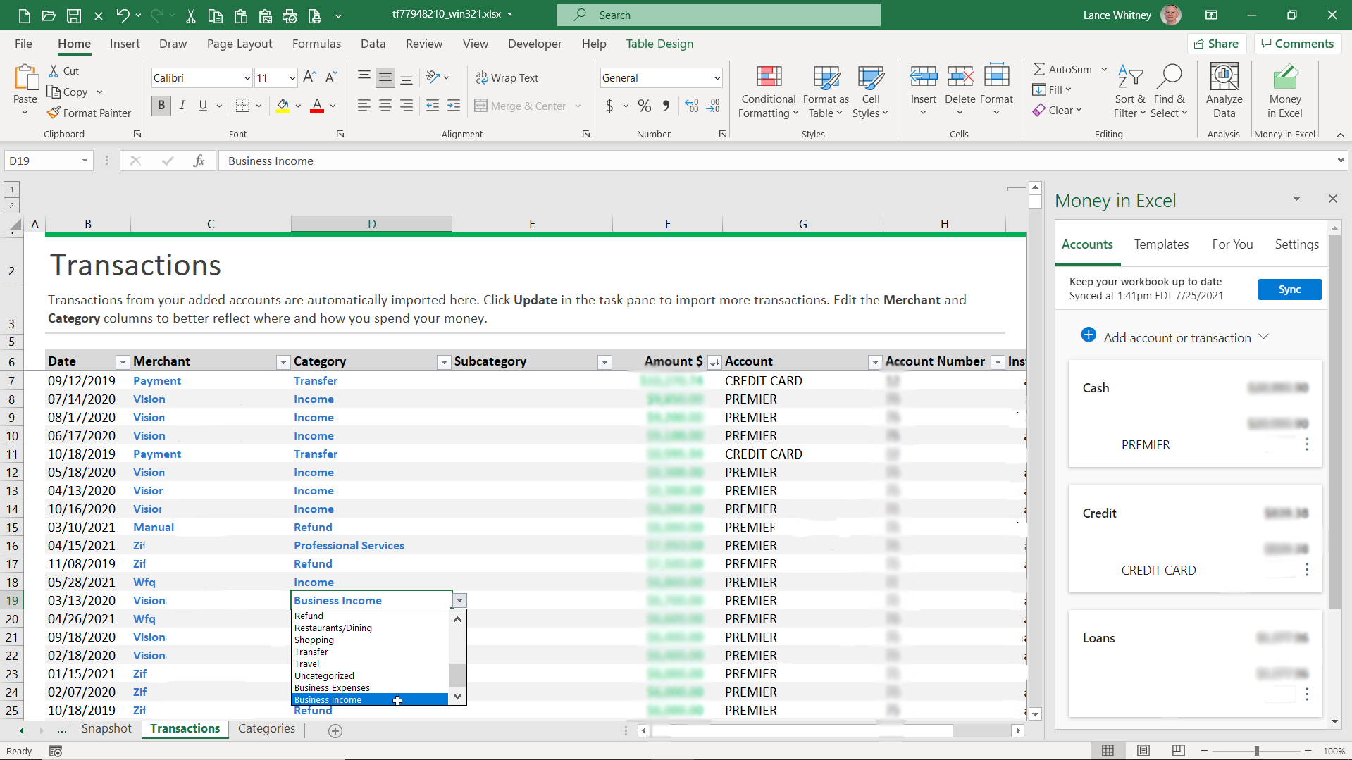Click the New Sheet plus button

[x=335, y=730]
